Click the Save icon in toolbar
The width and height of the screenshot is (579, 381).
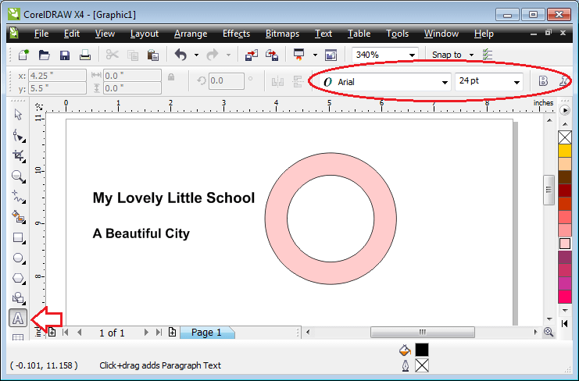pyautogui.click(x=65, y=55)
